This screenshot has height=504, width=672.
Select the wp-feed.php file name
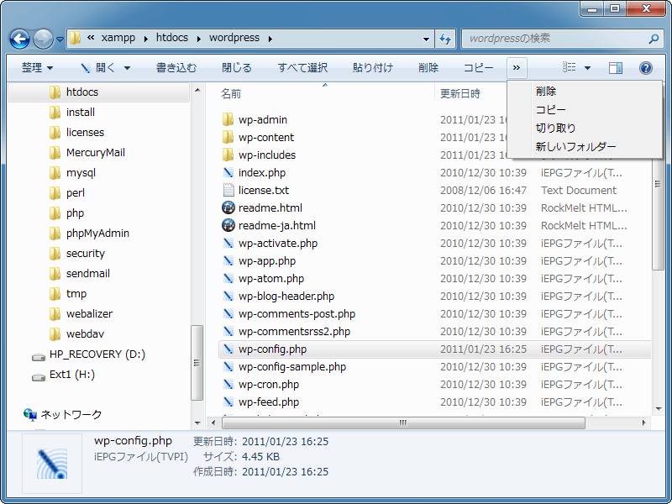[269, 402]
